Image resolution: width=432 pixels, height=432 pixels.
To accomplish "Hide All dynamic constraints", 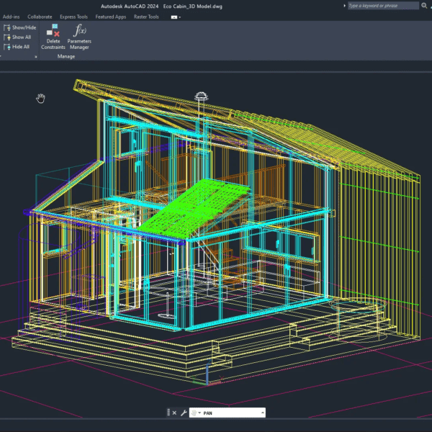I will 20,47.
